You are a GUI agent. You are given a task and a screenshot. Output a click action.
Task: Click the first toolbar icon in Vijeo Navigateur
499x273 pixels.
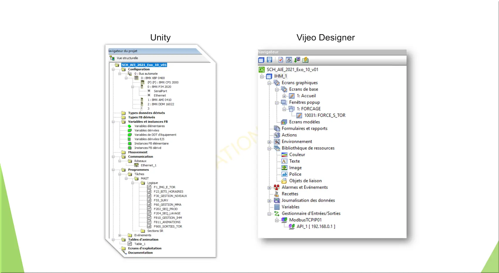point(261,60)
